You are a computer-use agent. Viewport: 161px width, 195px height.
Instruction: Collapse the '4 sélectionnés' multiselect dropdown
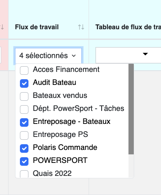tap(48, 56)
